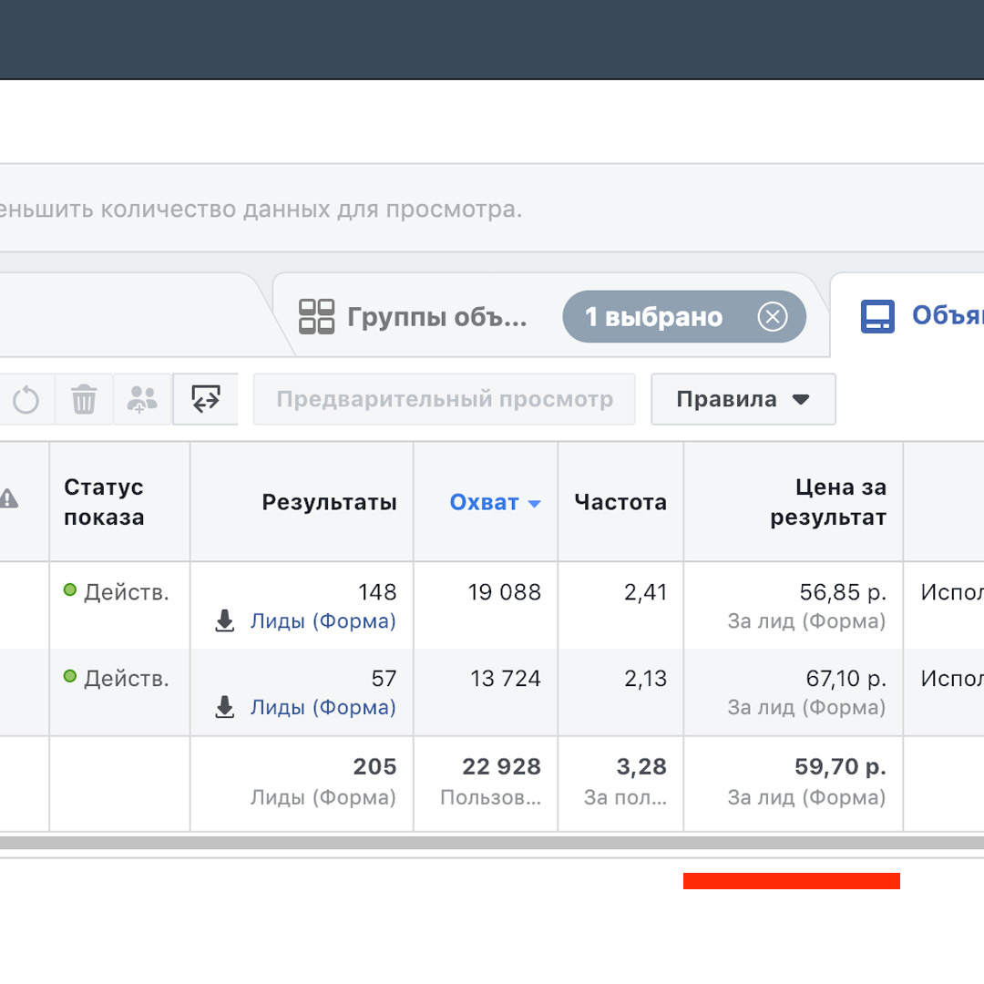Open Лиды (Форма) link in 148 row
This screenshot has height=984, width=984.
coord(323,620)
